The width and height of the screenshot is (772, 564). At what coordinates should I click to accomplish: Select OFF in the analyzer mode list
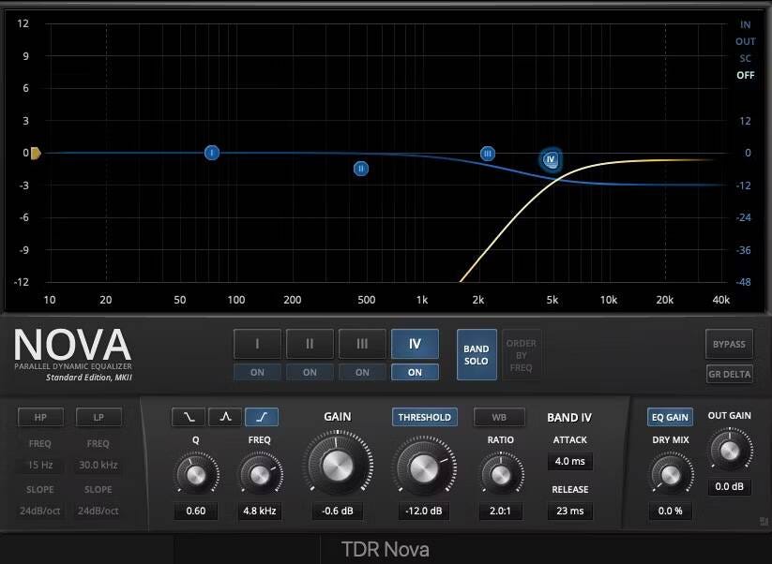tap(745, 75)
